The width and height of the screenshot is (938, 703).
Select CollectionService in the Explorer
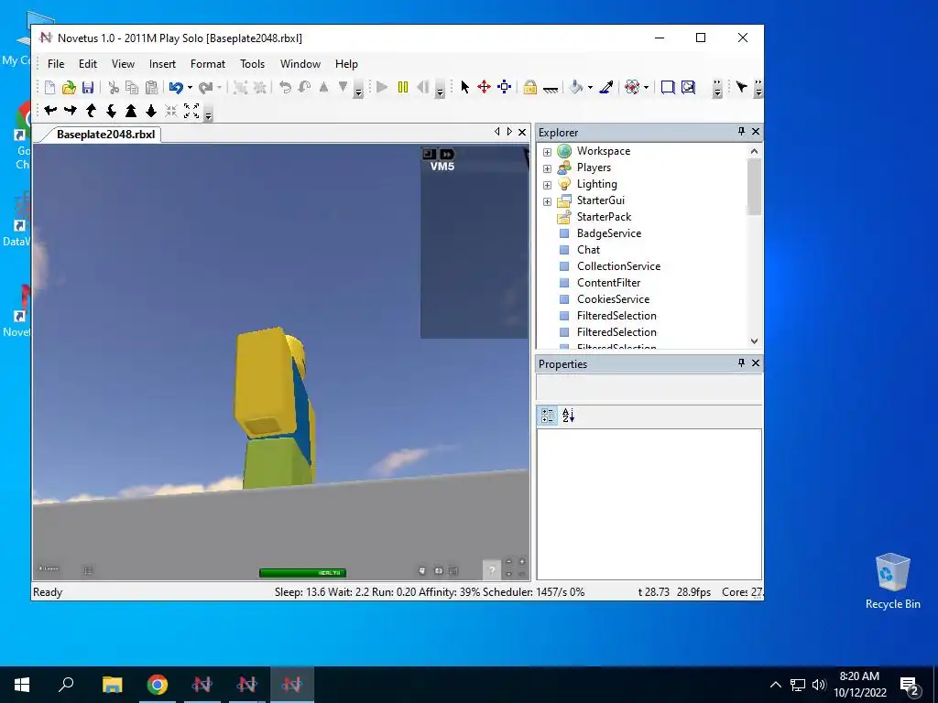point(618,266)
